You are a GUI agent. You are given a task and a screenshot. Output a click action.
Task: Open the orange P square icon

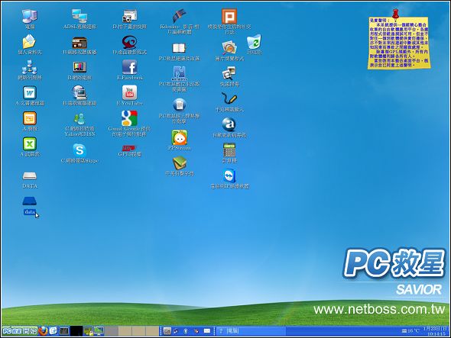tap(229, 16)
